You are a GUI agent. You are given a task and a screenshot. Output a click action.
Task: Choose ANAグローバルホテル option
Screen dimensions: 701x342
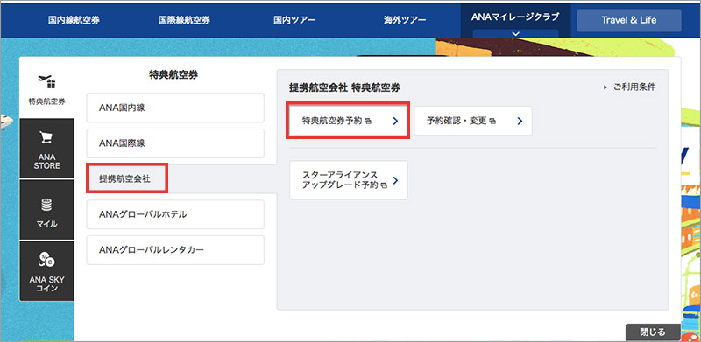175,214
